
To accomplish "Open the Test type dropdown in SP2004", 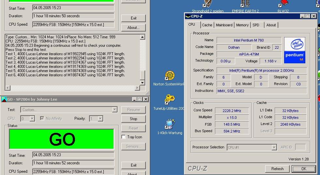I will point(115,110).
